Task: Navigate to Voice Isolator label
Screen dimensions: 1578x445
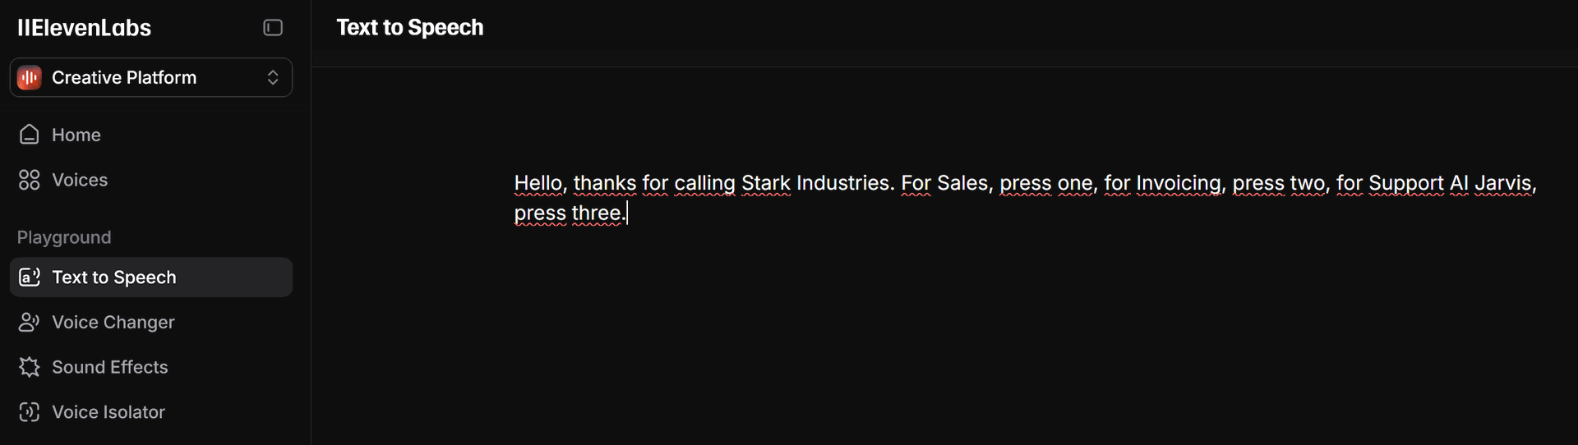Action: click(108, 412)
